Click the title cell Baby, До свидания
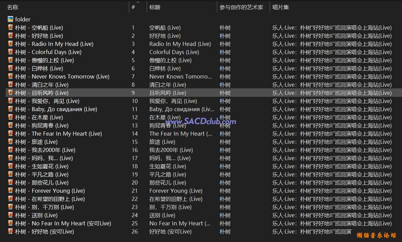The image size is (402, 242). coord(181,109)
